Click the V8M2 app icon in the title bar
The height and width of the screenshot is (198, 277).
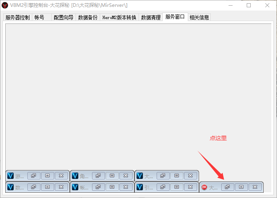coord(6,5)
